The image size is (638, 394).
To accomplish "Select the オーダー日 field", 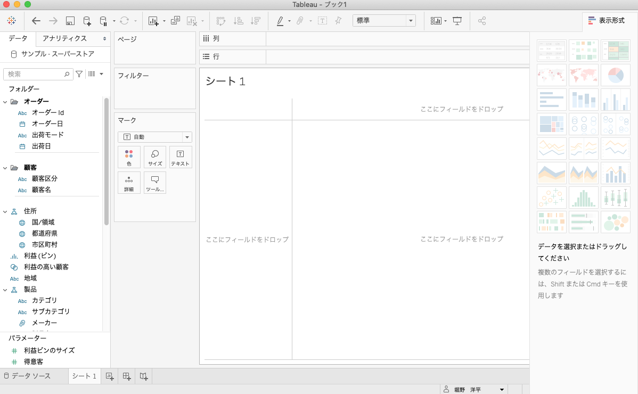I will pos(47,124).
